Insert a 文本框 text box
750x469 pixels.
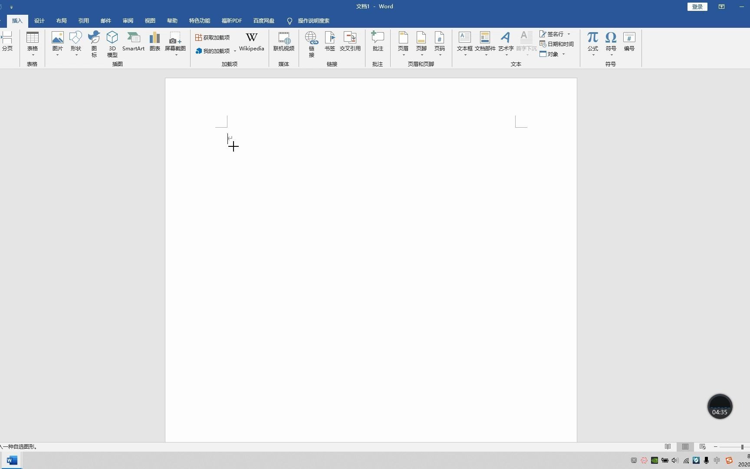tap(465, 43)
